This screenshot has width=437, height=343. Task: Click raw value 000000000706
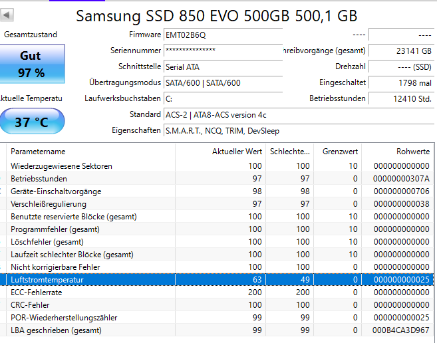(x=401, y=191)
